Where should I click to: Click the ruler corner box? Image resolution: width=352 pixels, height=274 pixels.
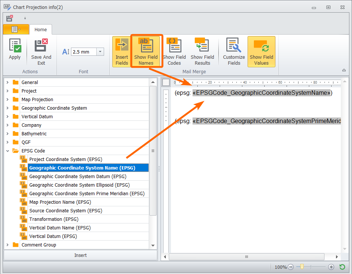(166, 83)
